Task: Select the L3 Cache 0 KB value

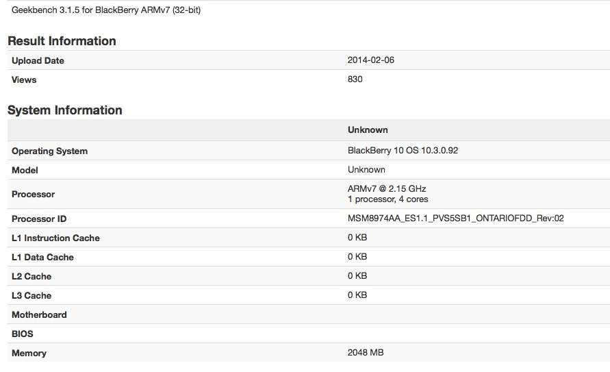Action: click(x=357, y=295)
